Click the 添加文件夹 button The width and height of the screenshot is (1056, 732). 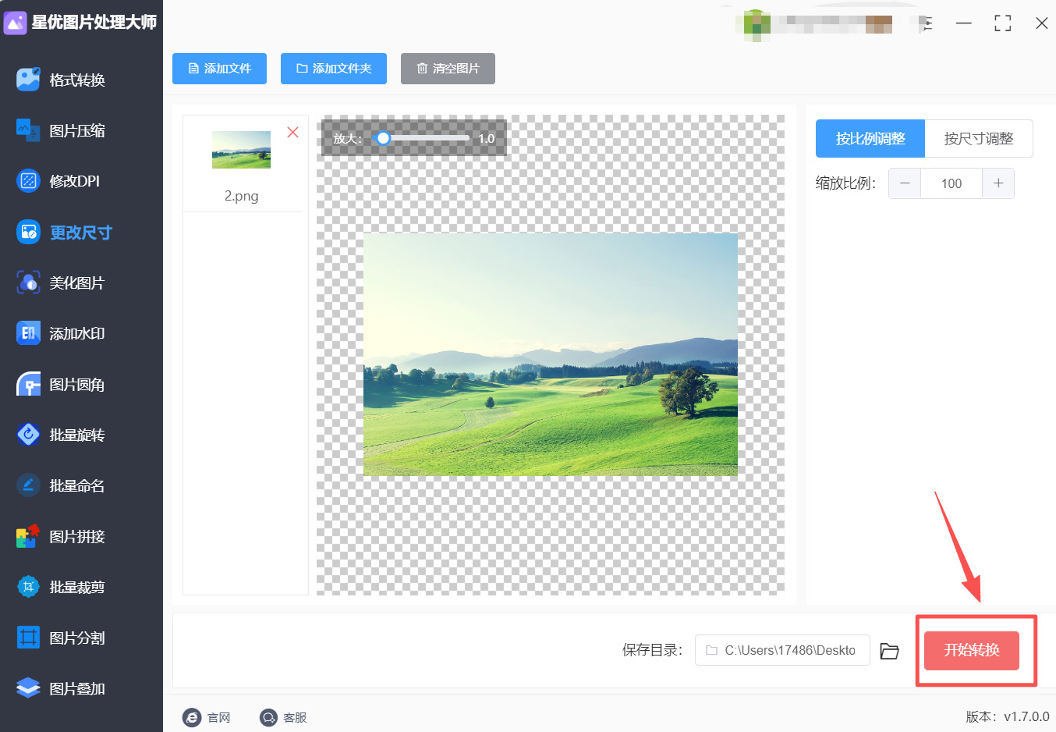click(334, 69)
